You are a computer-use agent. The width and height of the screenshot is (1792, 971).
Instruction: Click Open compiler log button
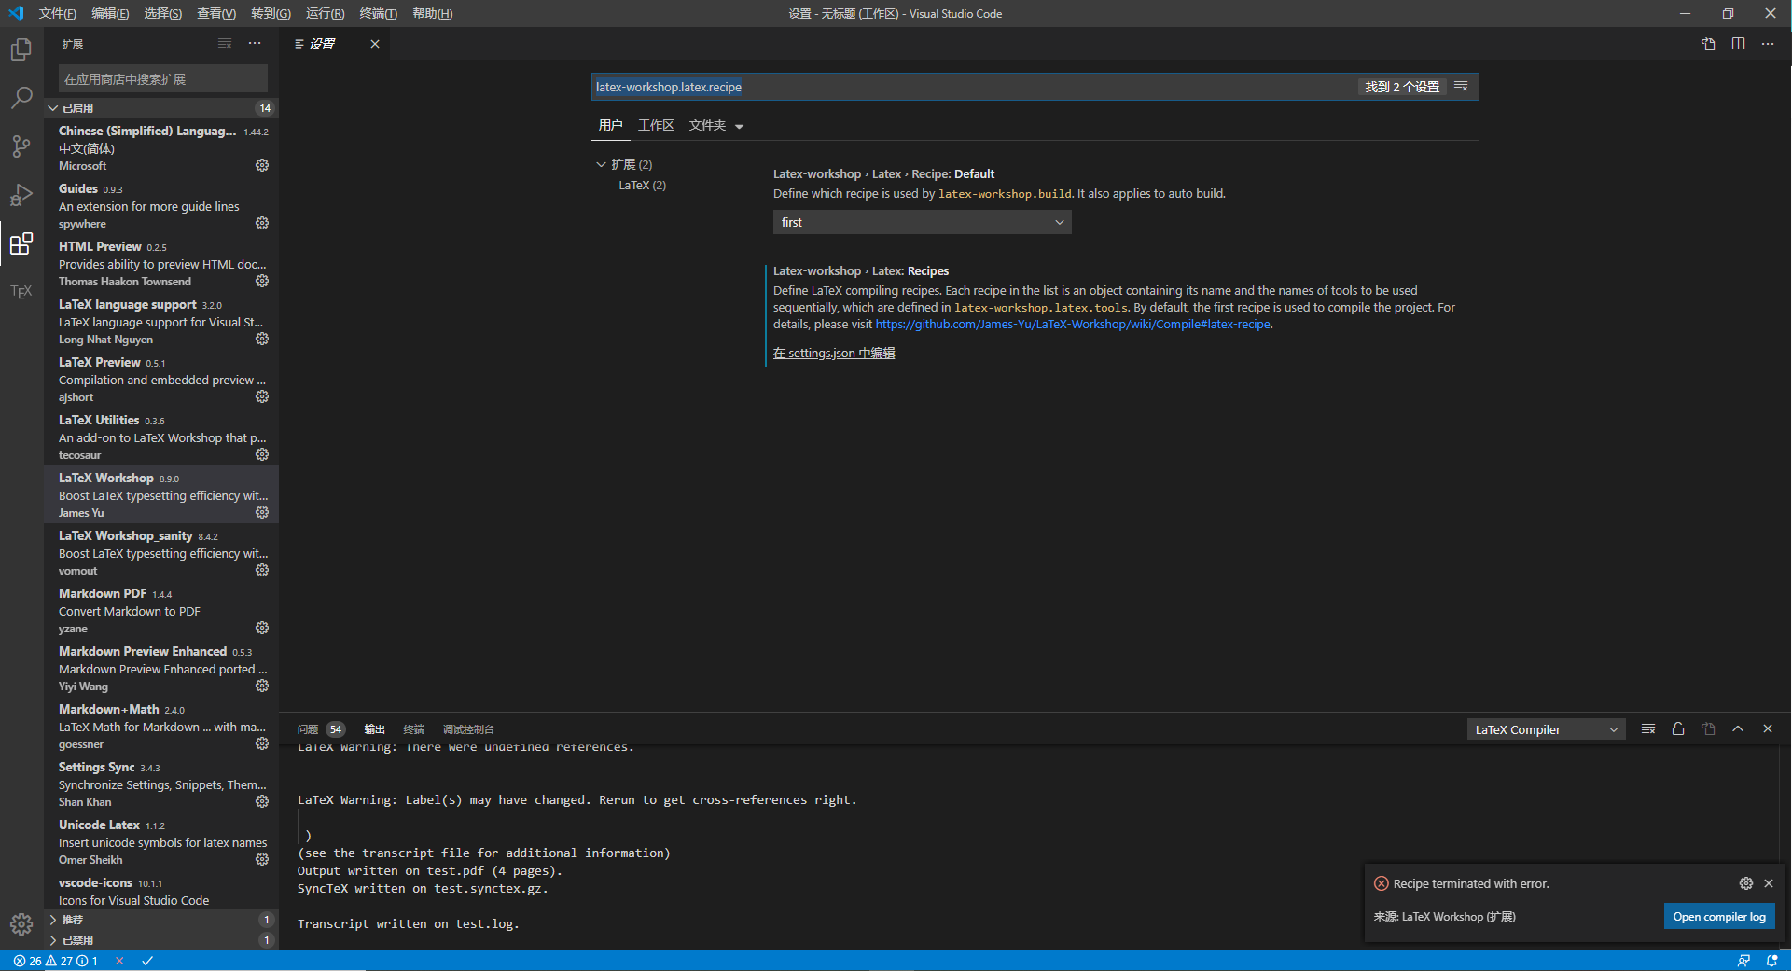click(1719, 917)
